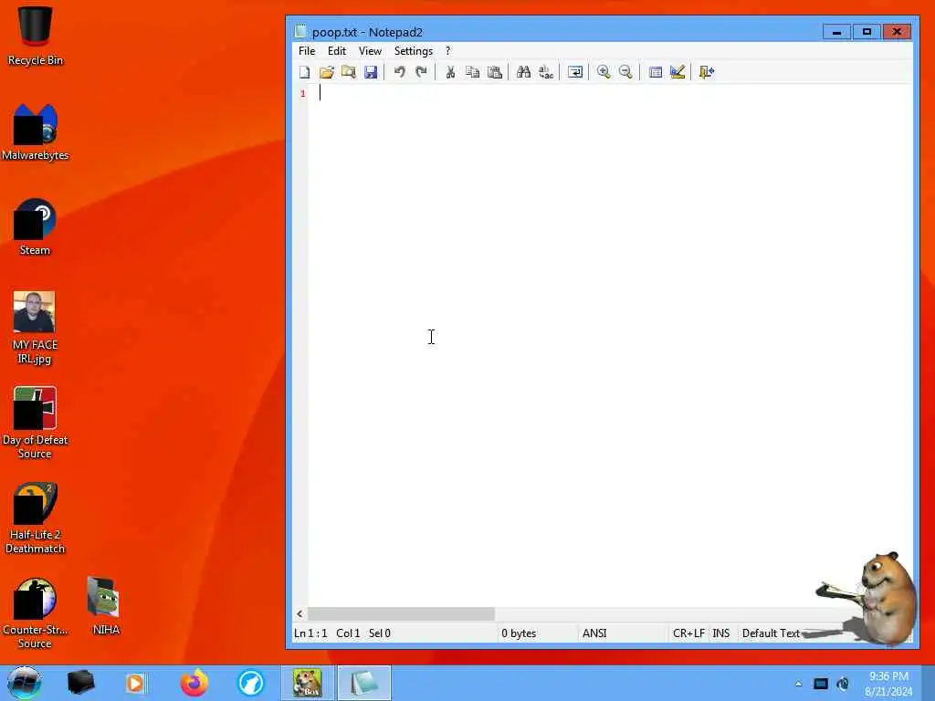Maximize the Notepad2 window
Screen dimensions: 935x701
pyautogui.click(x=867, y=32)
